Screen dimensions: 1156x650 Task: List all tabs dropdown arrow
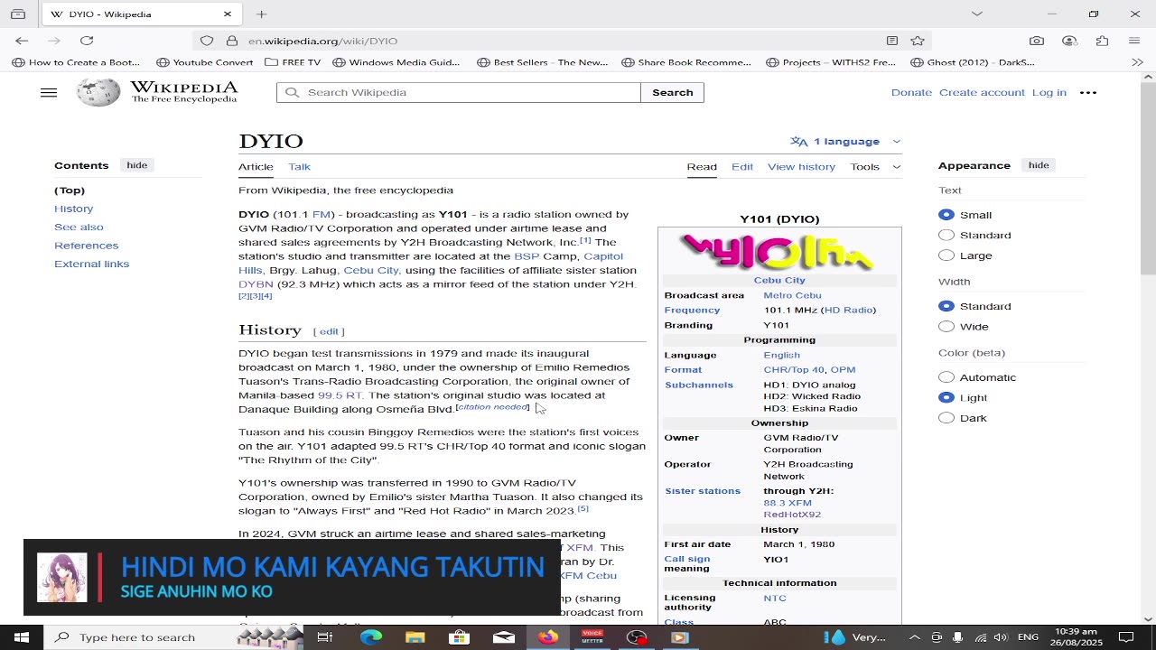click(976, 14)
